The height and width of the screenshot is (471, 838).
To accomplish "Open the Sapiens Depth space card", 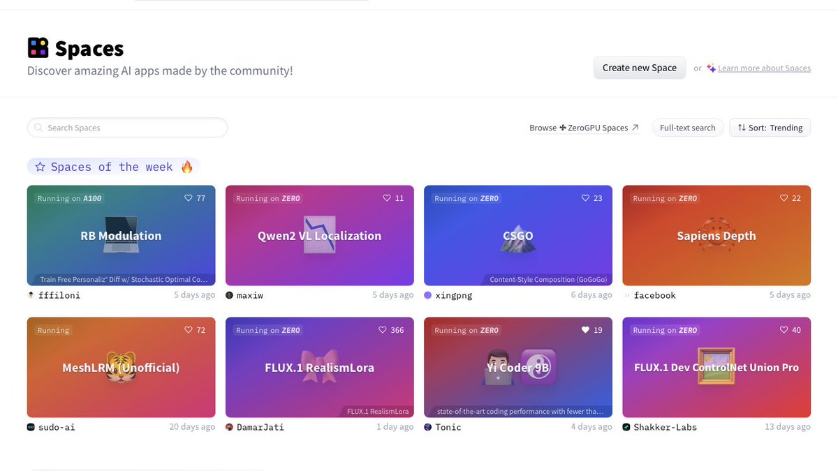I will (x=716, y=235).
